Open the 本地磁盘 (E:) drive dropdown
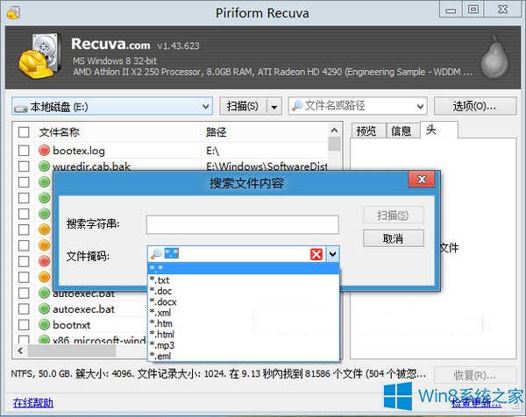 click(x=206, y=107)
